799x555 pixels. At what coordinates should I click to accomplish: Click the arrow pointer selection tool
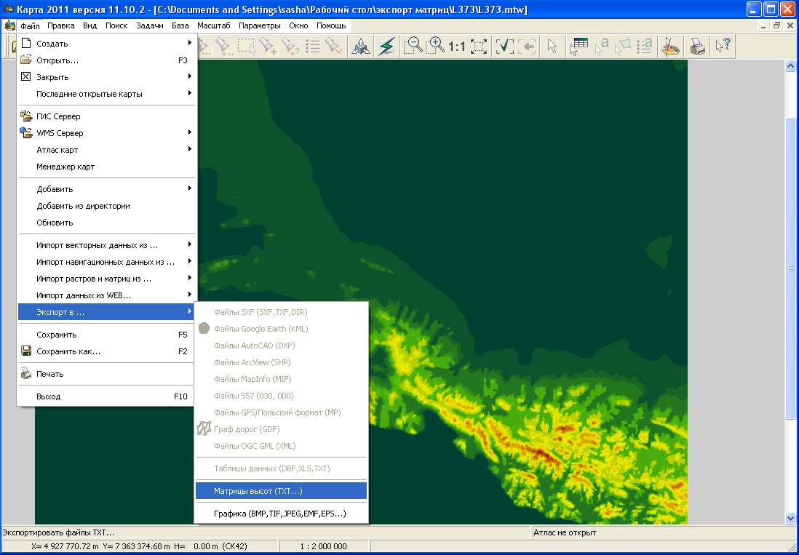click(x=552, y=47)
